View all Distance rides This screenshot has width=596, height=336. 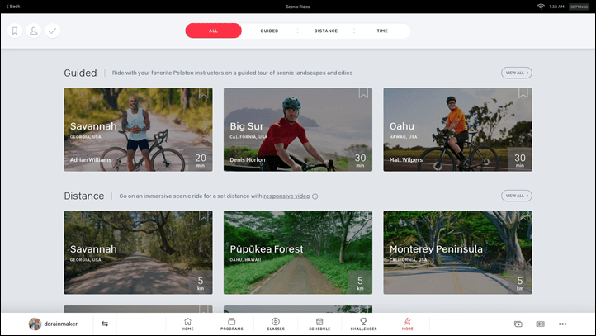pyautogui.click(x=517, y=196)
